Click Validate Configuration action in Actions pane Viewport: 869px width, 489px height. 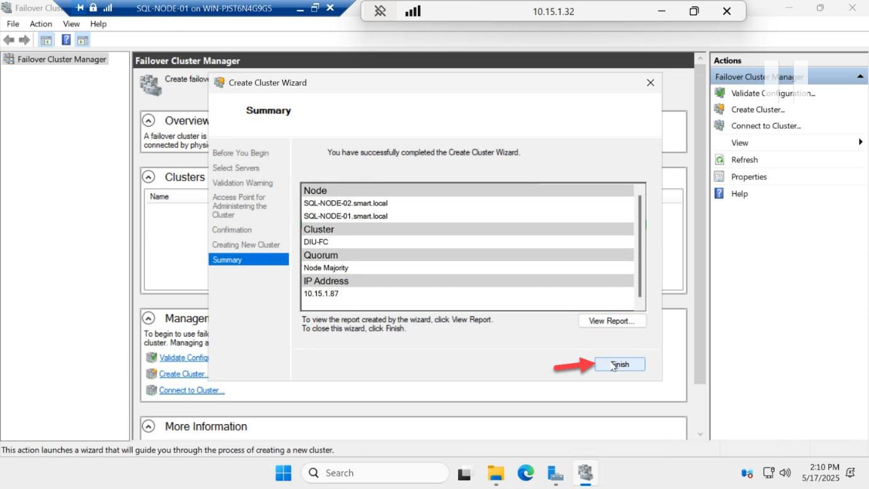point(773,93)
